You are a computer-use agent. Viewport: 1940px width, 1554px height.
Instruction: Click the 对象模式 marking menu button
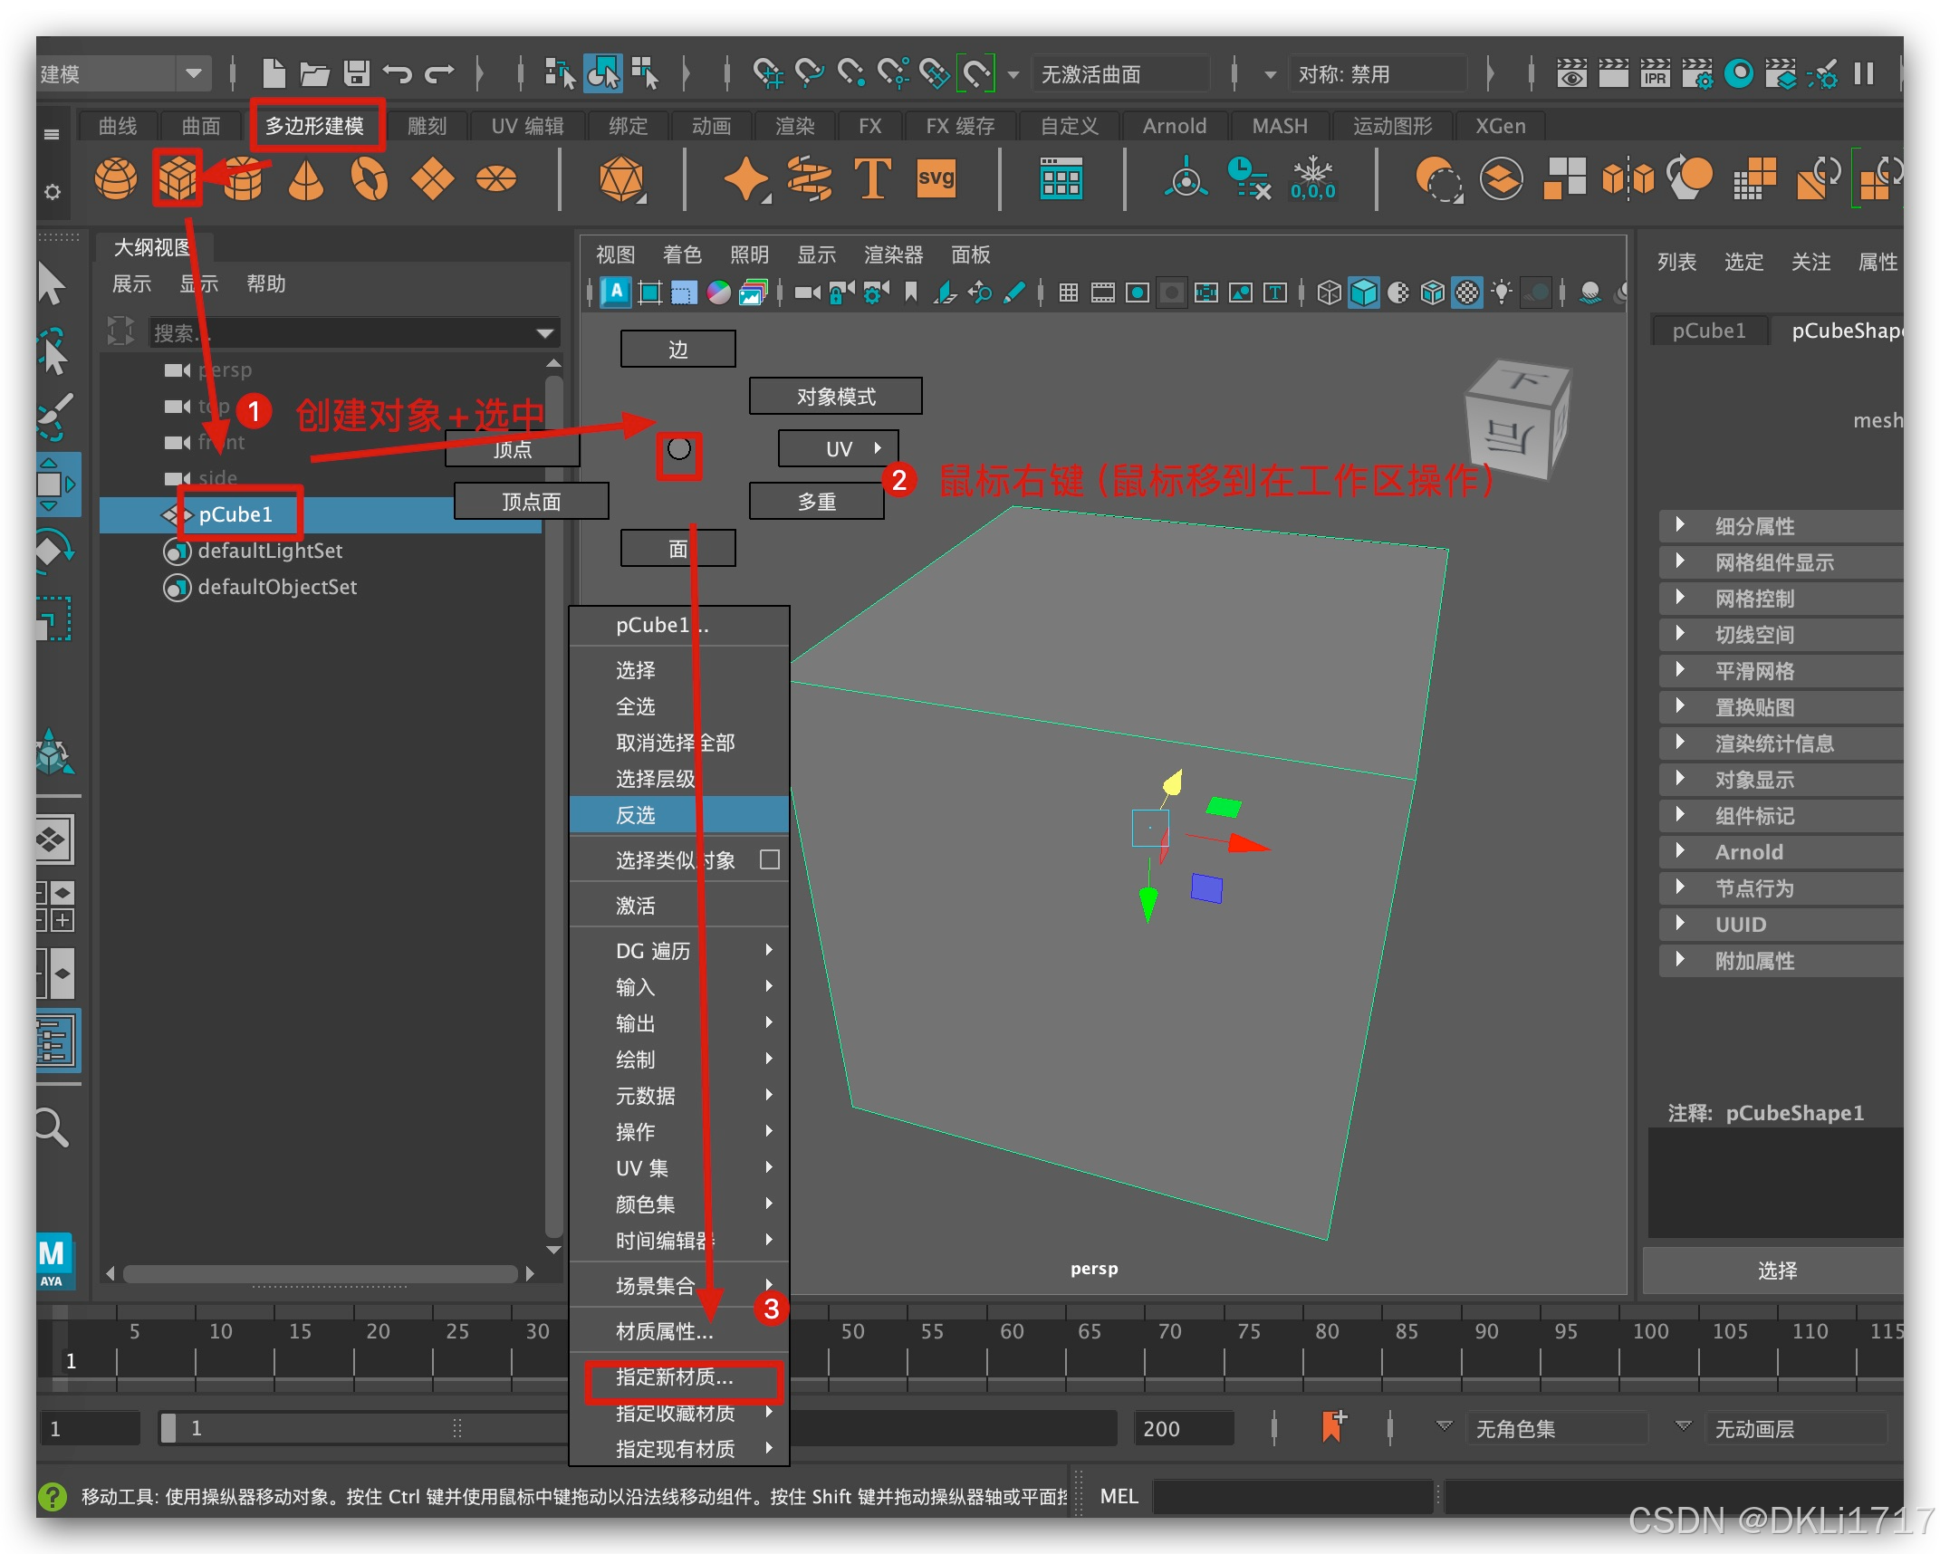835,397
